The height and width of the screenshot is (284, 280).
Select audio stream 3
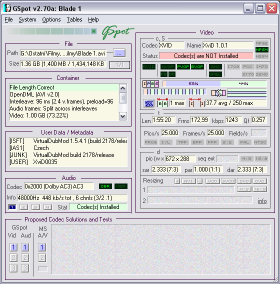pyautogui.click(x=35, y=207)
